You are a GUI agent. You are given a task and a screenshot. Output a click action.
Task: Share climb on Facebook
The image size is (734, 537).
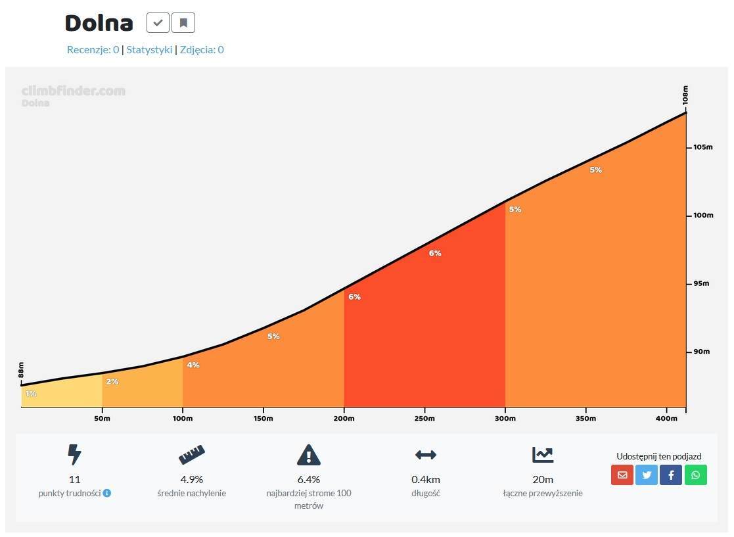coord(671,475)
